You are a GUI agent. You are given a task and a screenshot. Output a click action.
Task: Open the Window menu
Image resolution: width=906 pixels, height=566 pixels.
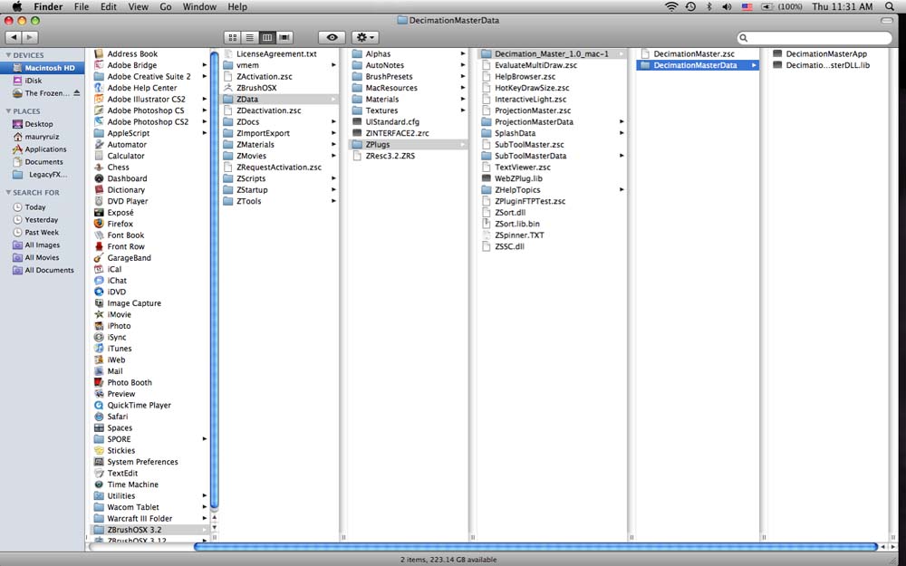click(x=199, y=6)
